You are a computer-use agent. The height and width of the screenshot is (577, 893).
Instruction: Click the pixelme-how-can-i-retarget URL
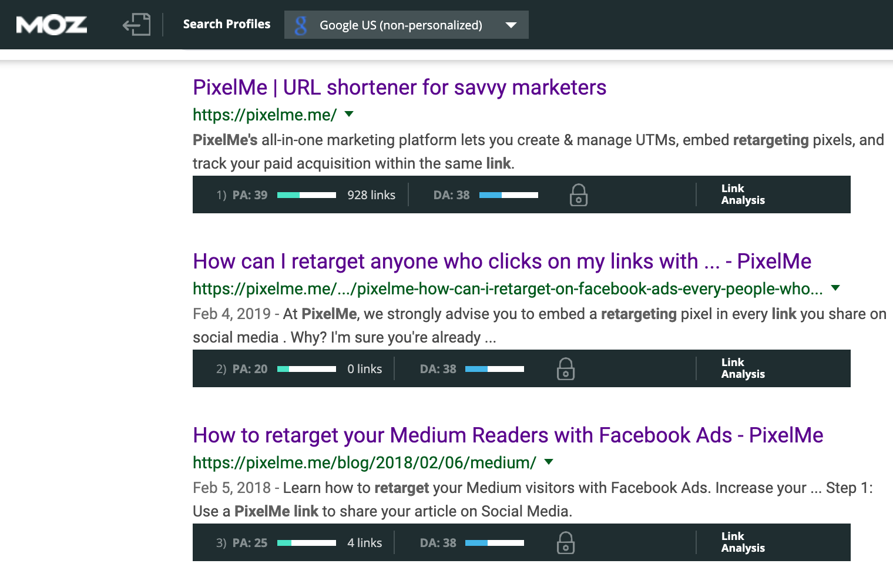pos(508,288)
